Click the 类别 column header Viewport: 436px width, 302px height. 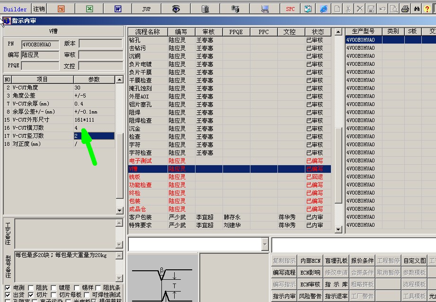tap(393, 31)
